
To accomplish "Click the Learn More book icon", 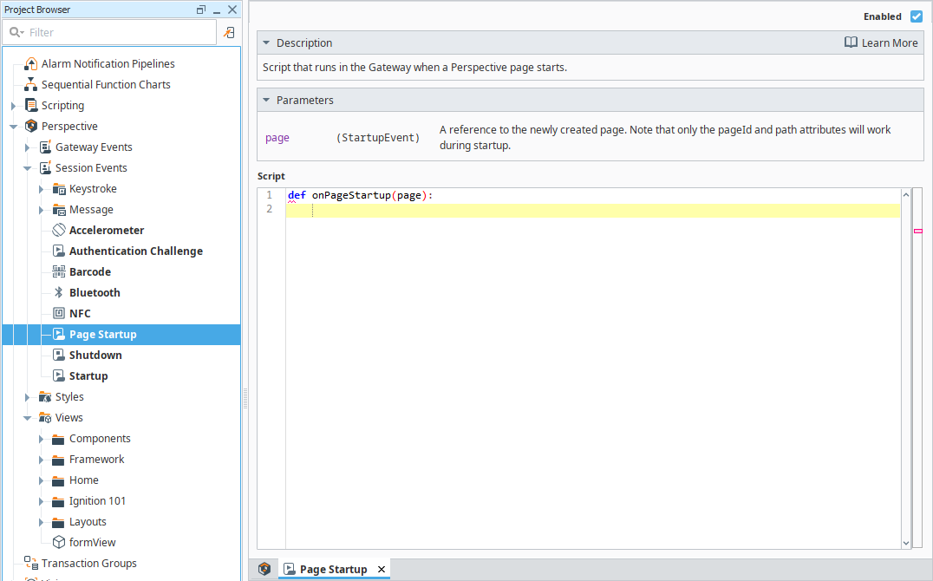I will pos(851,42).
